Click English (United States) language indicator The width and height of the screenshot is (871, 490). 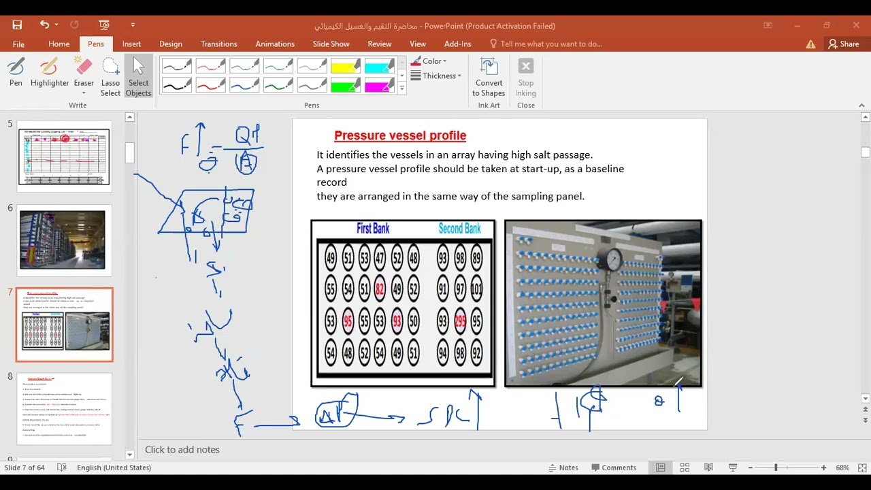click(x=114, y=468)
